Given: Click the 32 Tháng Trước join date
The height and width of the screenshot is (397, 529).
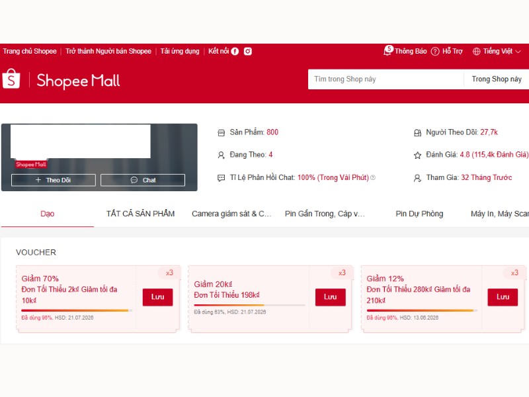Looking at the screenshot, I should pos(487,177).
